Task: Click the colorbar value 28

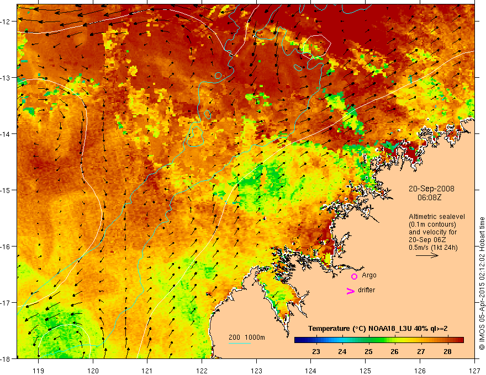Action: 447,352
